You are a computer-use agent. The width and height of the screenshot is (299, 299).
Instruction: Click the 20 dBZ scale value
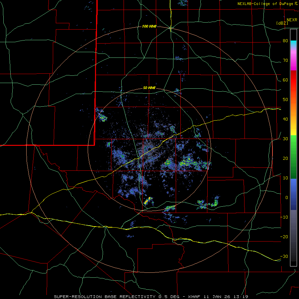click(x=285, y=158)
